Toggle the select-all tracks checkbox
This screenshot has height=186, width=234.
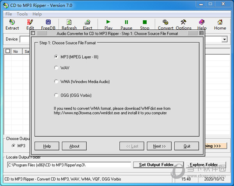8,51
